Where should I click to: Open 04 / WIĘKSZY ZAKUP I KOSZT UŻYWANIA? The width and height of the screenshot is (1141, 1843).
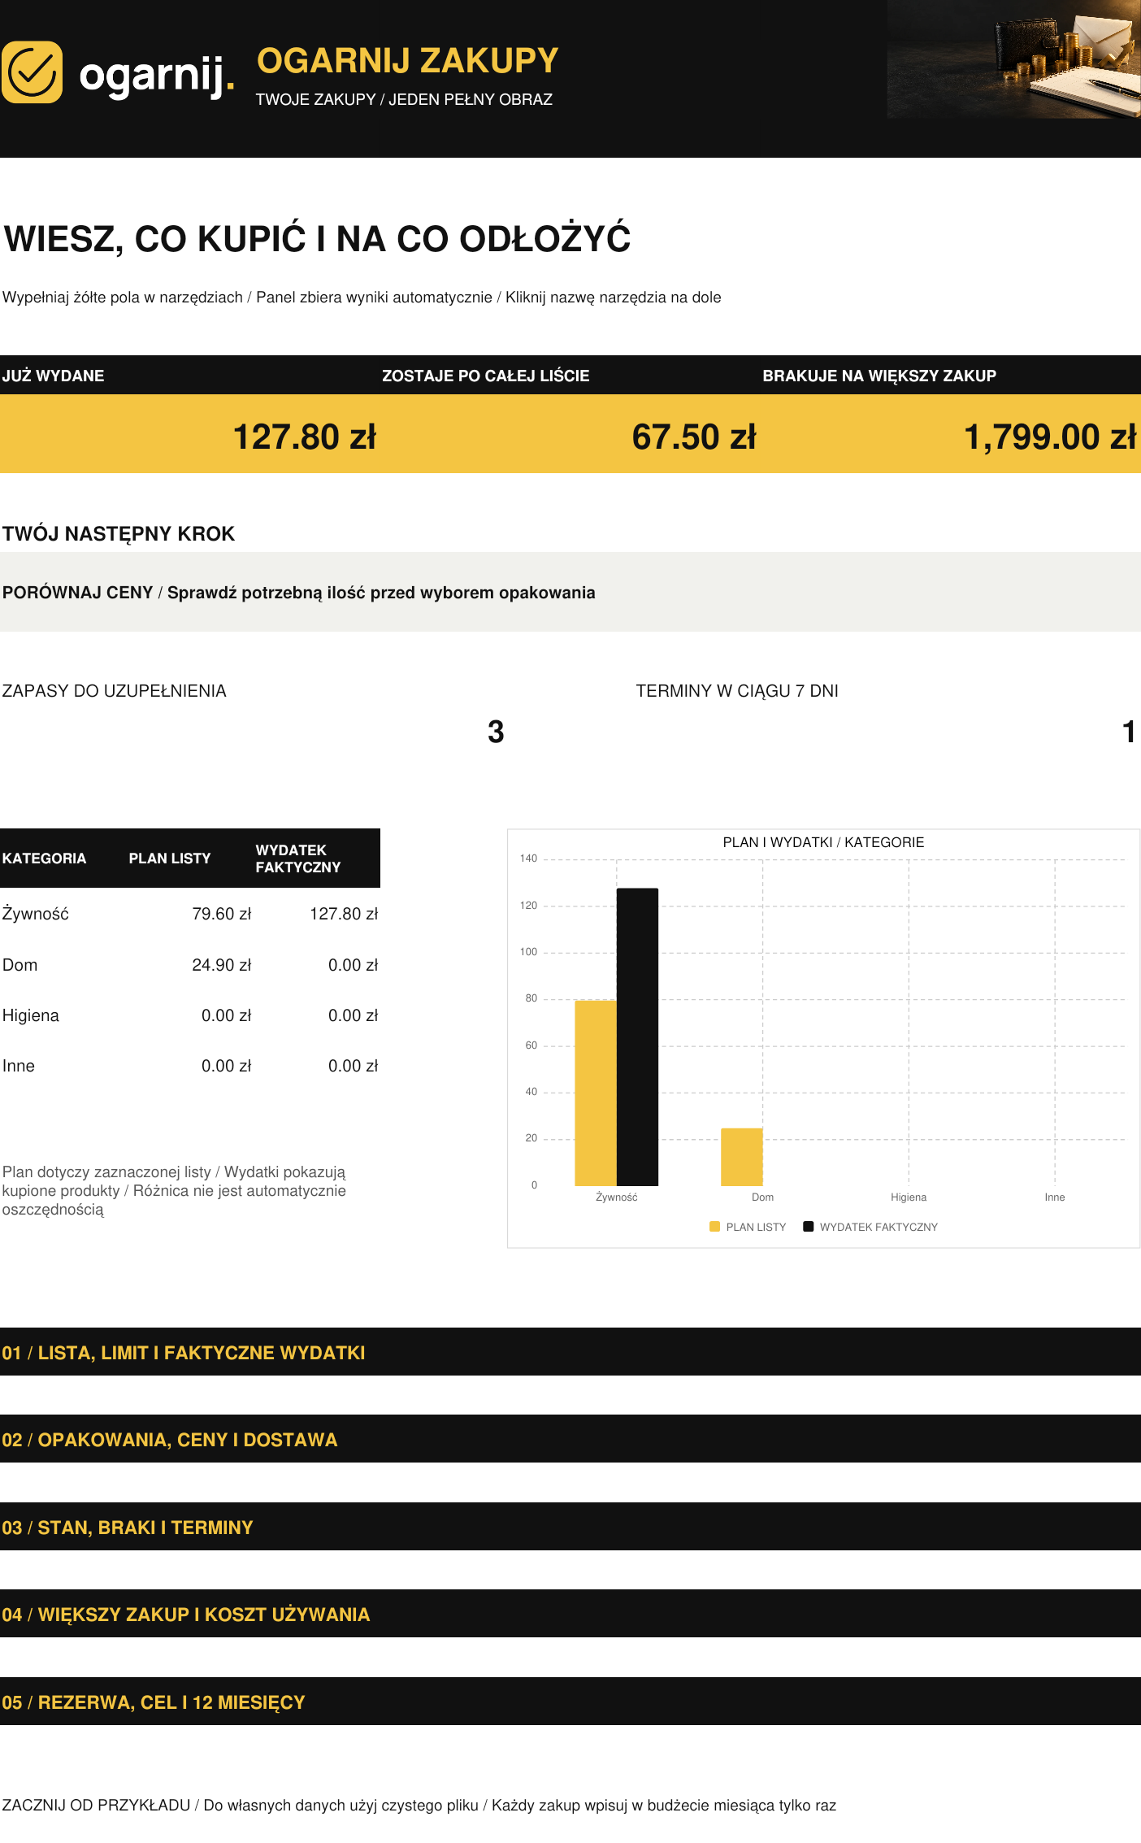[570, 1614]
